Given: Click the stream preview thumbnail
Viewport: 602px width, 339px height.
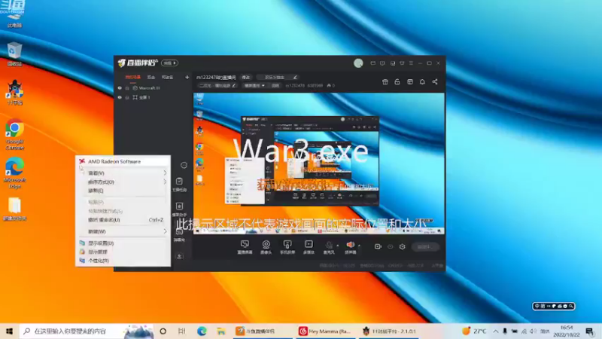Looking at the screenshot, I should pyautogui.click(x=319, y=163).
